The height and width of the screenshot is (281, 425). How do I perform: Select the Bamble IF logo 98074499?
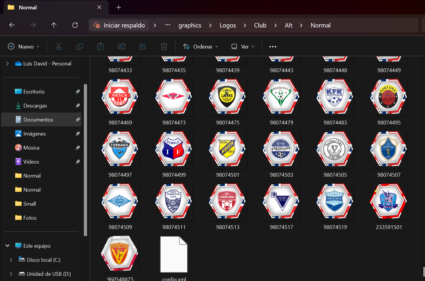coord(174,149)
